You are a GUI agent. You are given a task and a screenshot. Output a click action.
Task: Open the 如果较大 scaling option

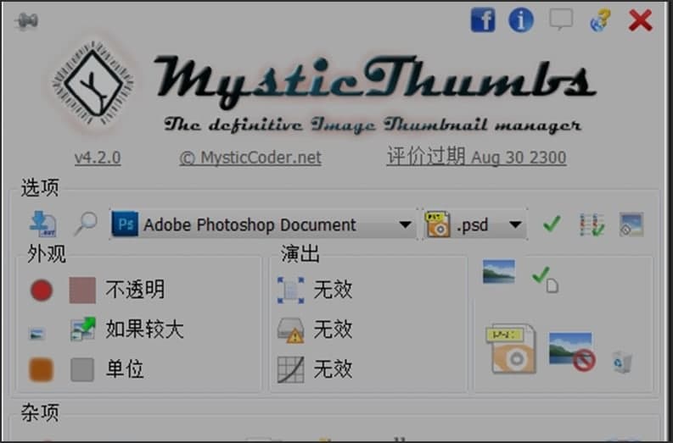[x=82, y=330]
